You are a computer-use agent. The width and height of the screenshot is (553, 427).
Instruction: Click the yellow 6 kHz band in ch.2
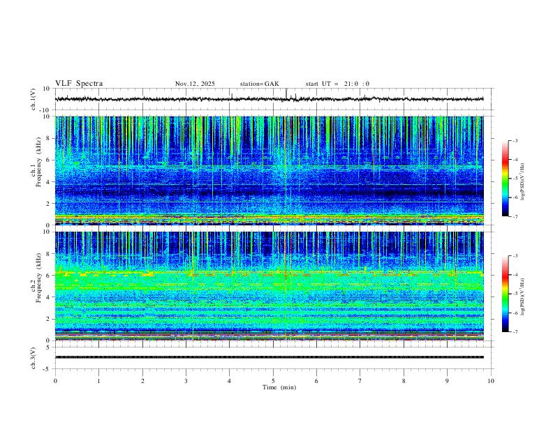(x=270, y=273)
